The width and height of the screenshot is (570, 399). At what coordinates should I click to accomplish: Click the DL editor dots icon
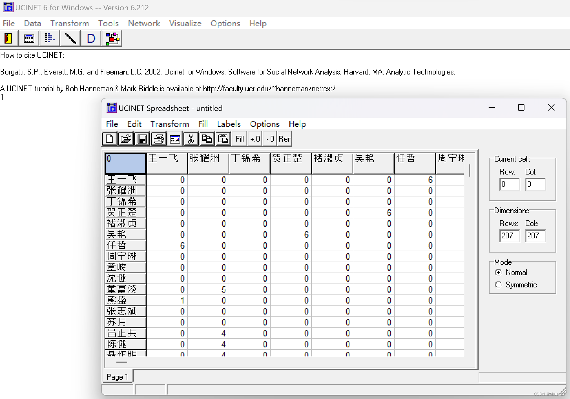[x=49, y=39]
